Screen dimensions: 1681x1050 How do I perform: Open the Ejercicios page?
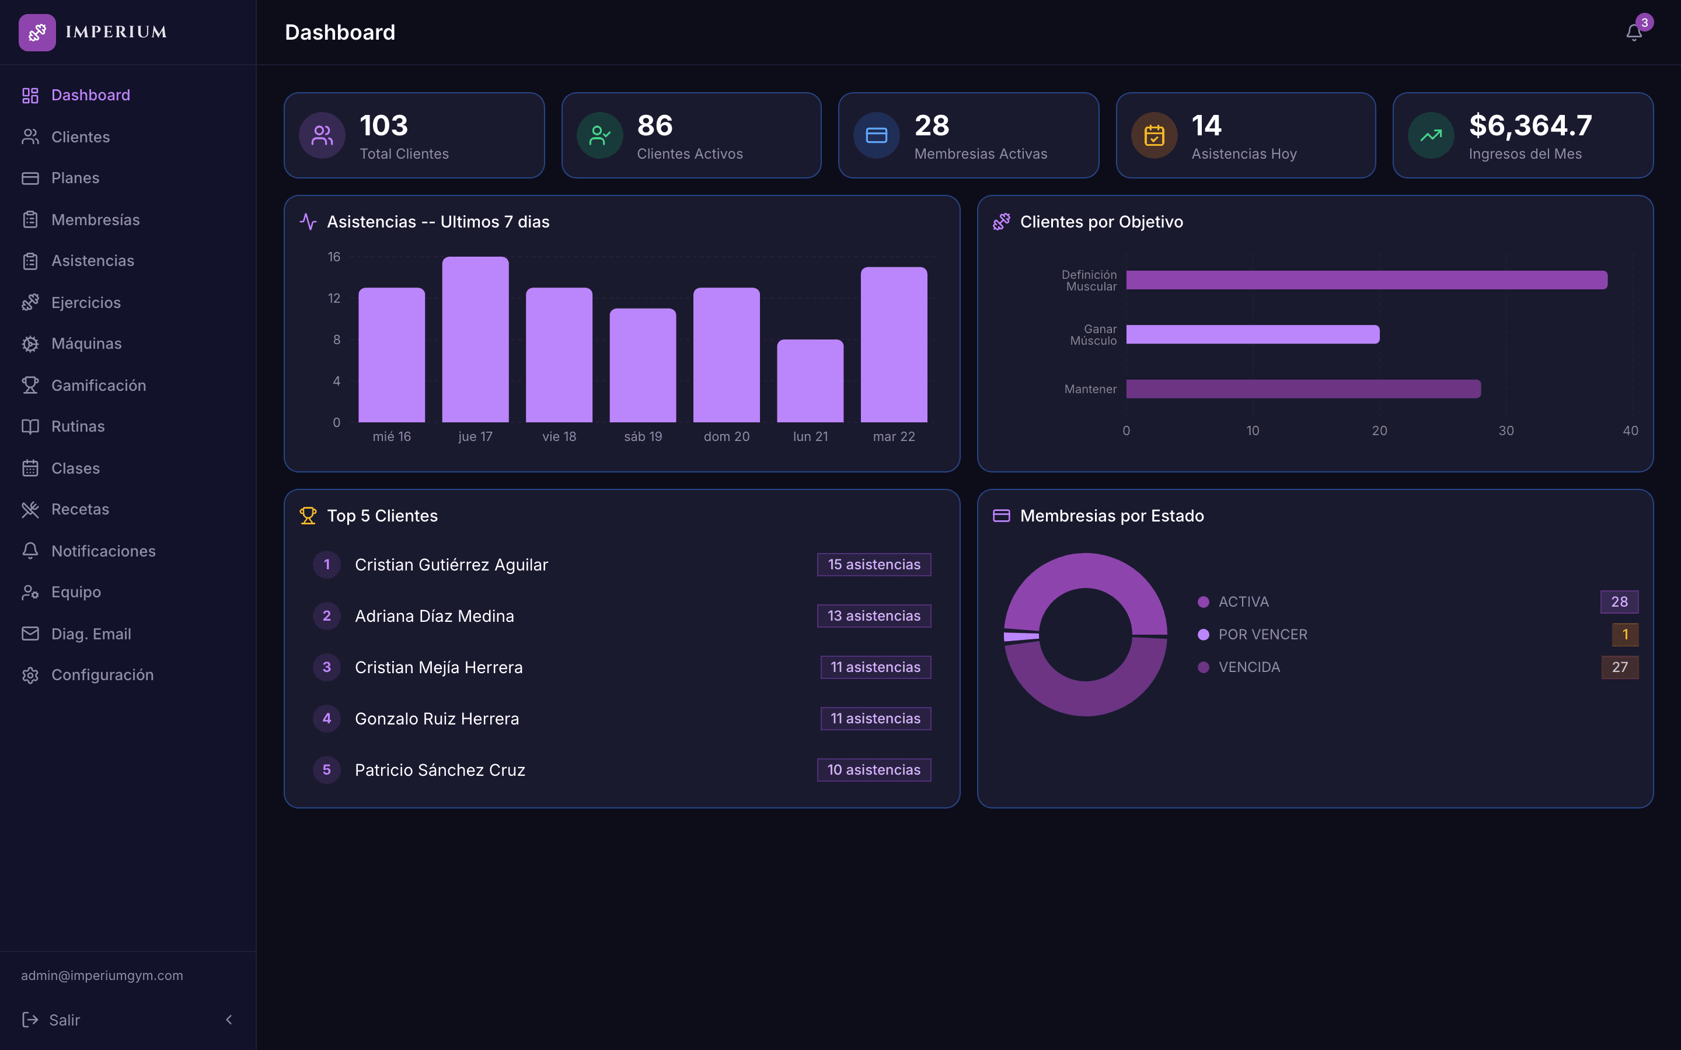point(128,302)
